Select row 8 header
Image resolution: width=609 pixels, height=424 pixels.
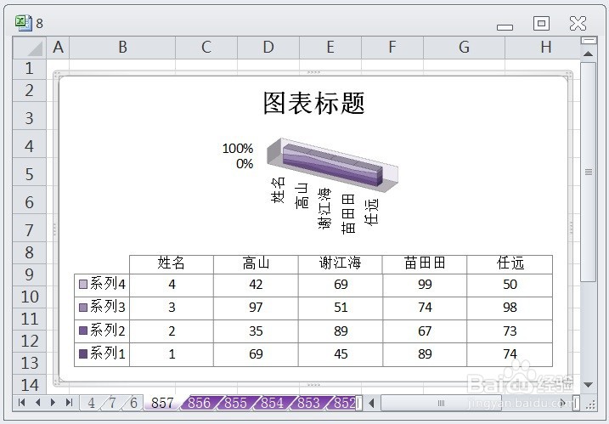(30, 252)
